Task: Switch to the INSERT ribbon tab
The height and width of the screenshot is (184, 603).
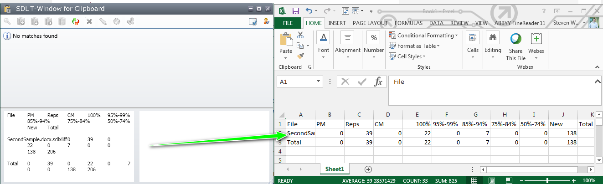Action: pyautogui.click(x=337, y=23)
